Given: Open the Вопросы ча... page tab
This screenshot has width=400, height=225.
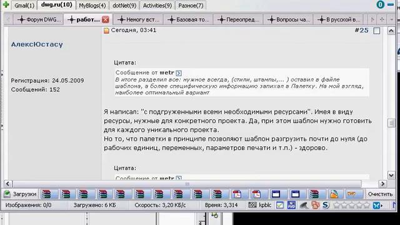Looking at the screenshot, I should click(x=288, y=19).
